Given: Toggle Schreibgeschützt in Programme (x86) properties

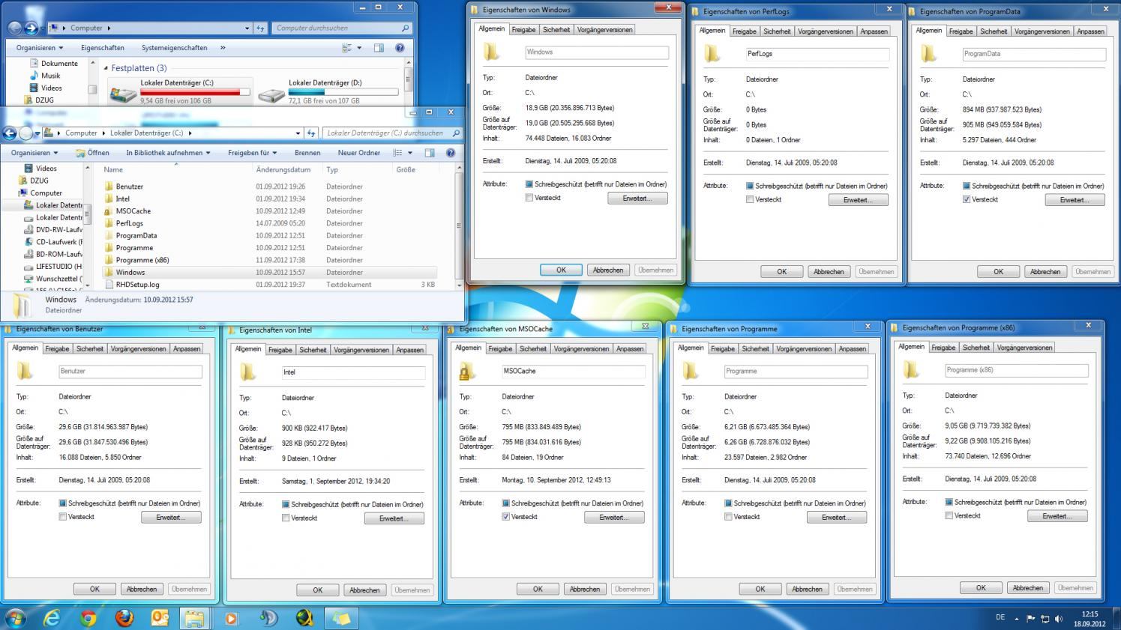Looking at the screenshot, I should pyautogui.click(x=949, y=502).
